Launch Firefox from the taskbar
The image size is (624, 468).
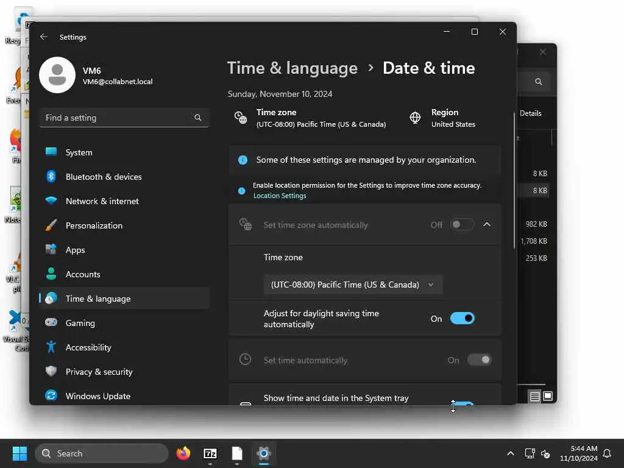[x=183, y=453]
